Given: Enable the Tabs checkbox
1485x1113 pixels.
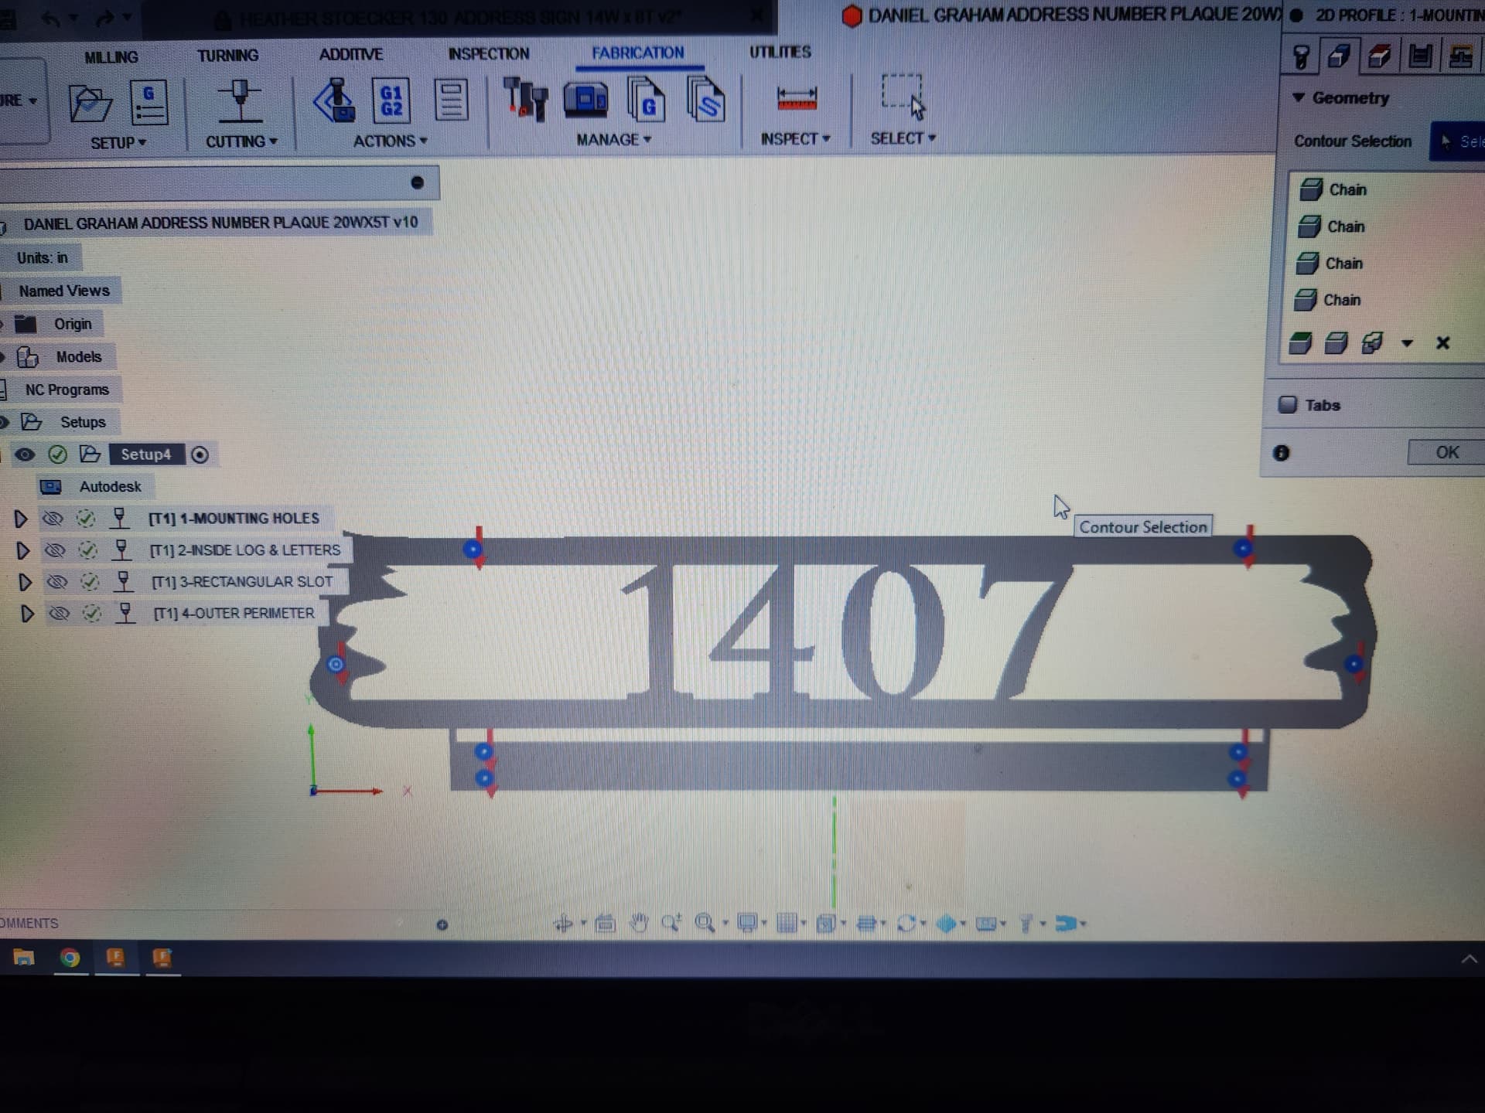Looking at the screenshot, I should pyautogui.click(x=1287, y=405).
